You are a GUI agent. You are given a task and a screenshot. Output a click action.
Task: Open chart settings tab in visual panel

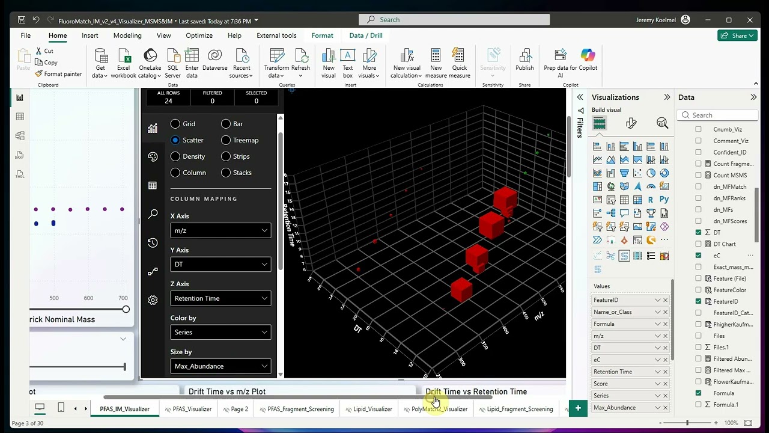[x=153, y=128]
